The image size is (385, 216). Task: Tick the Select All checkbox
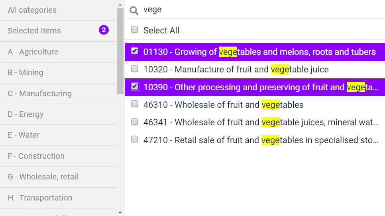pos(135,29)
